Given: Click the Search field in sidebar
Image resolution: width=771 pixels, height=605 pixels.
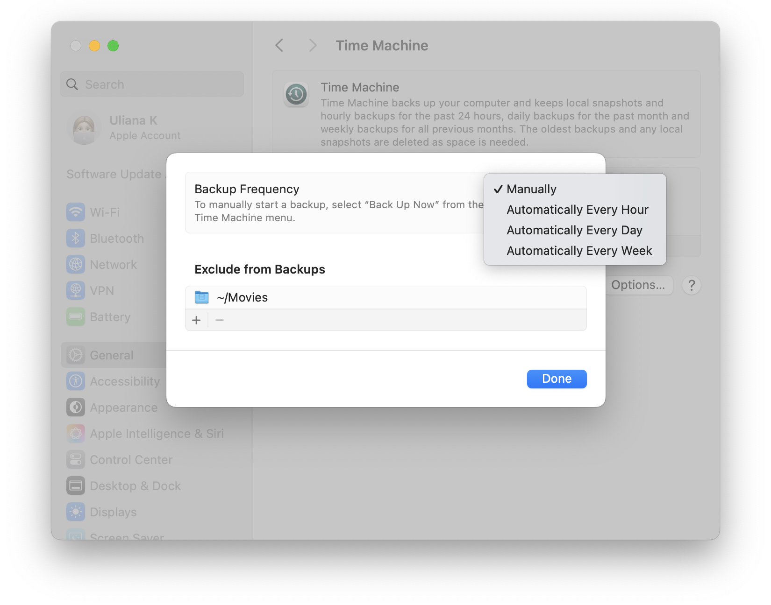Looking at the screenshot, I should tap(152, 84).
